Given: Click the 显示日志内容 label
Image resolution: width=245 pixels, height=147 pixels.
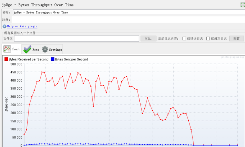Looking at the screenshot, I should click(x=168, y=39).
